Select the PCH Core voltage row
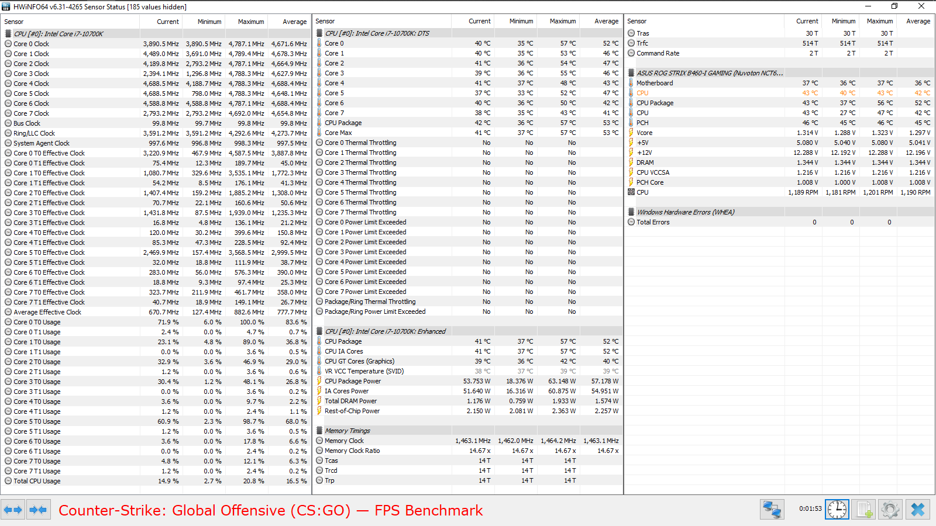The height and width of the screenshot is (526, 936). [780, 182]
